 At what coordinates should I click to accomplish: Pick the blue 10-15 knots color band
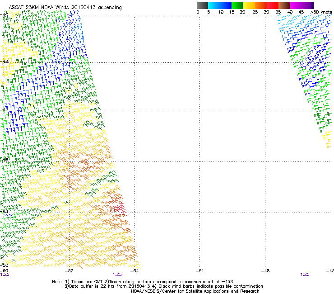[x=226, y=5]
